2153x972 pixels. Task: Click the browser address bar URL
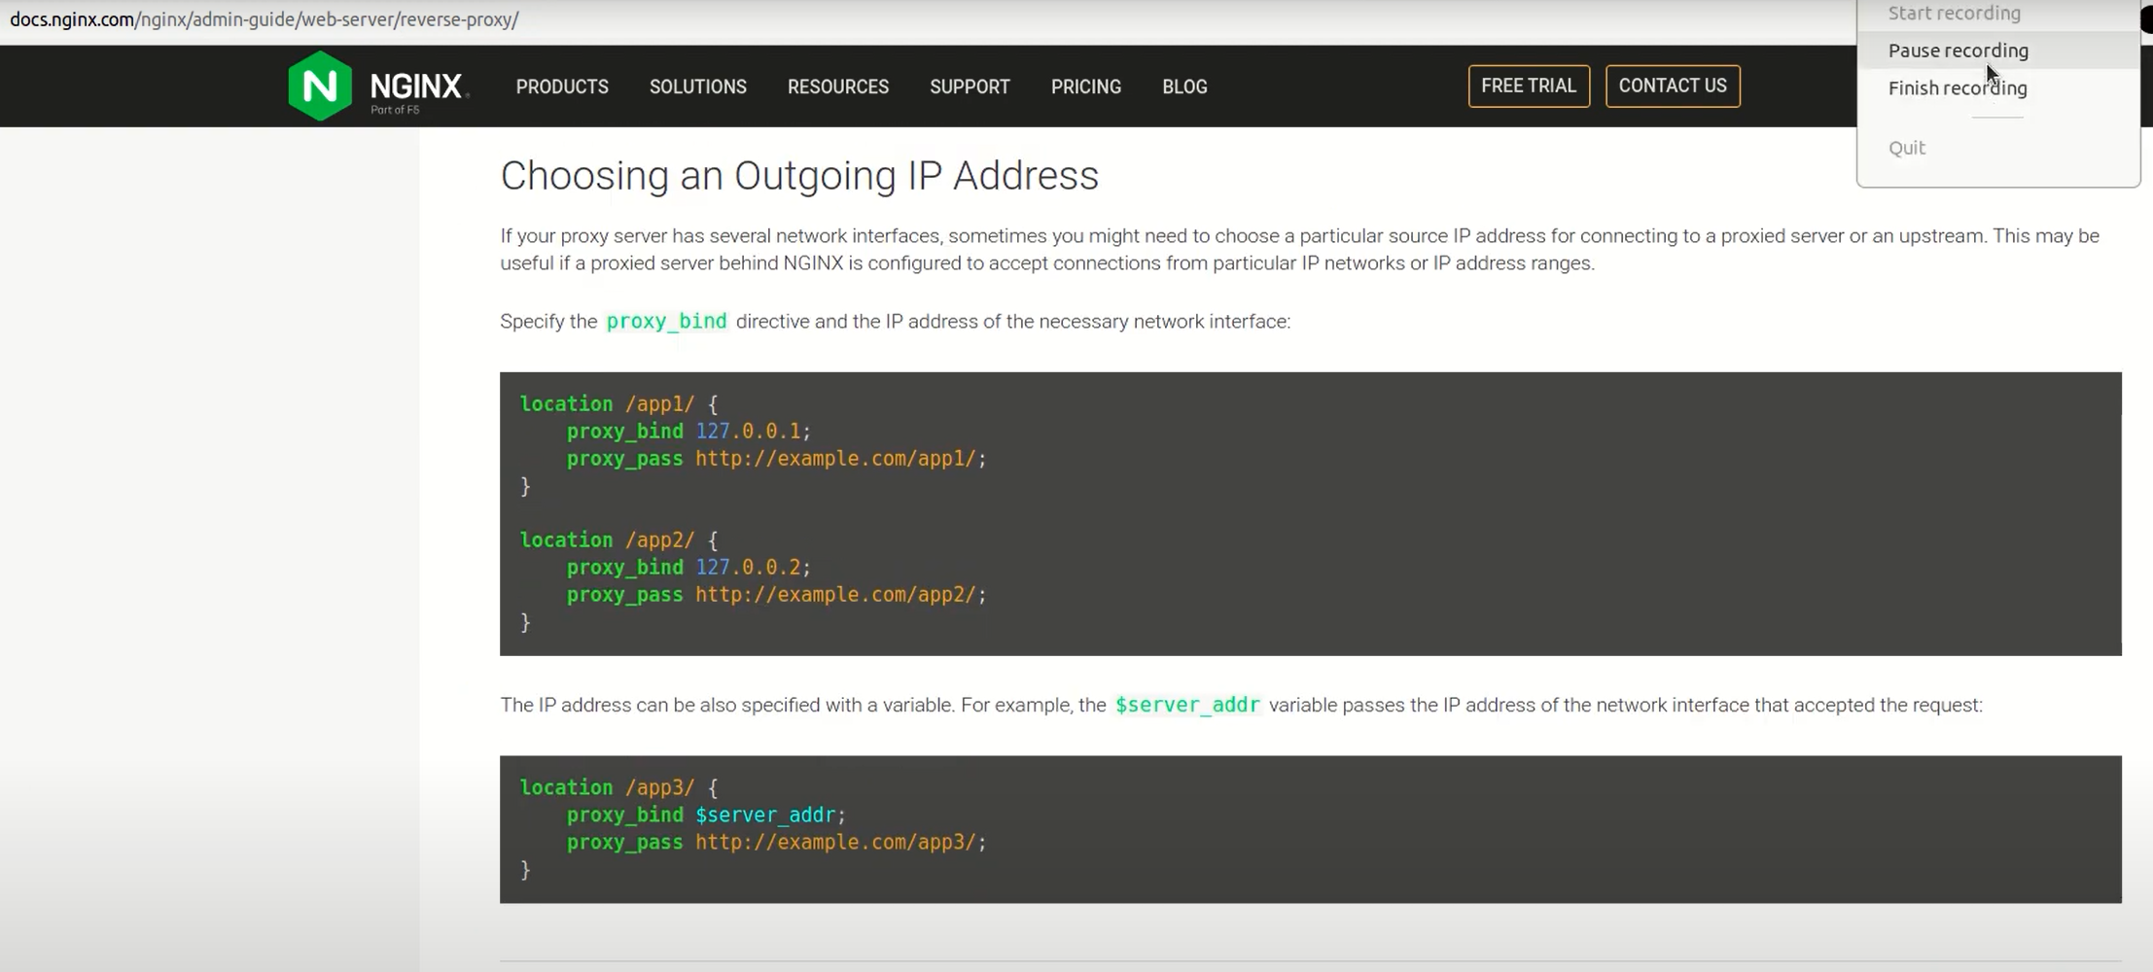coord(265,19)
